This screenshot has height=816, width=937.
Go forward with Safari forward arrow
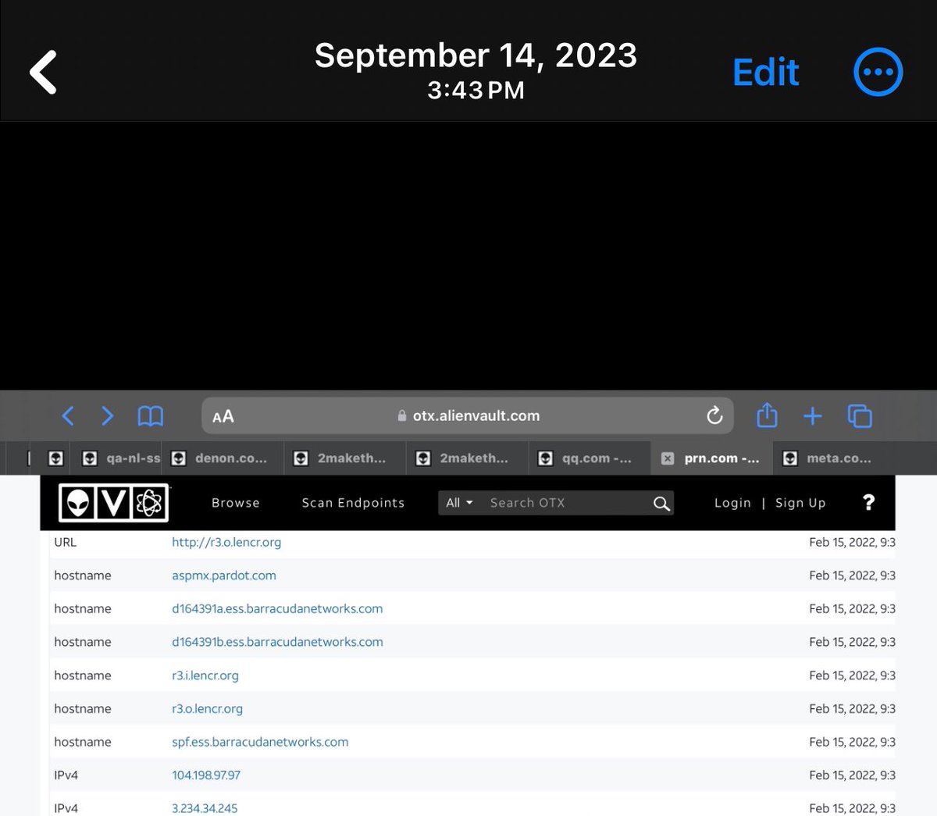coord(108,416)
